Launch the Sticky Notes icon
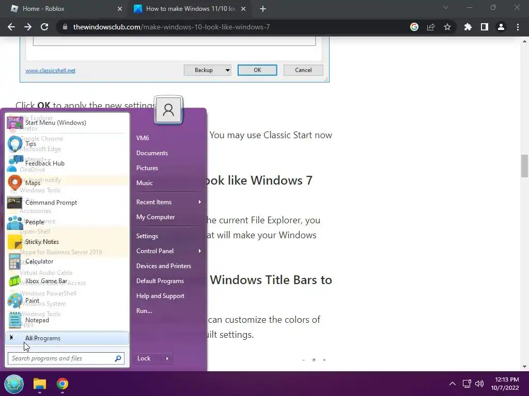 pos(14,242)
